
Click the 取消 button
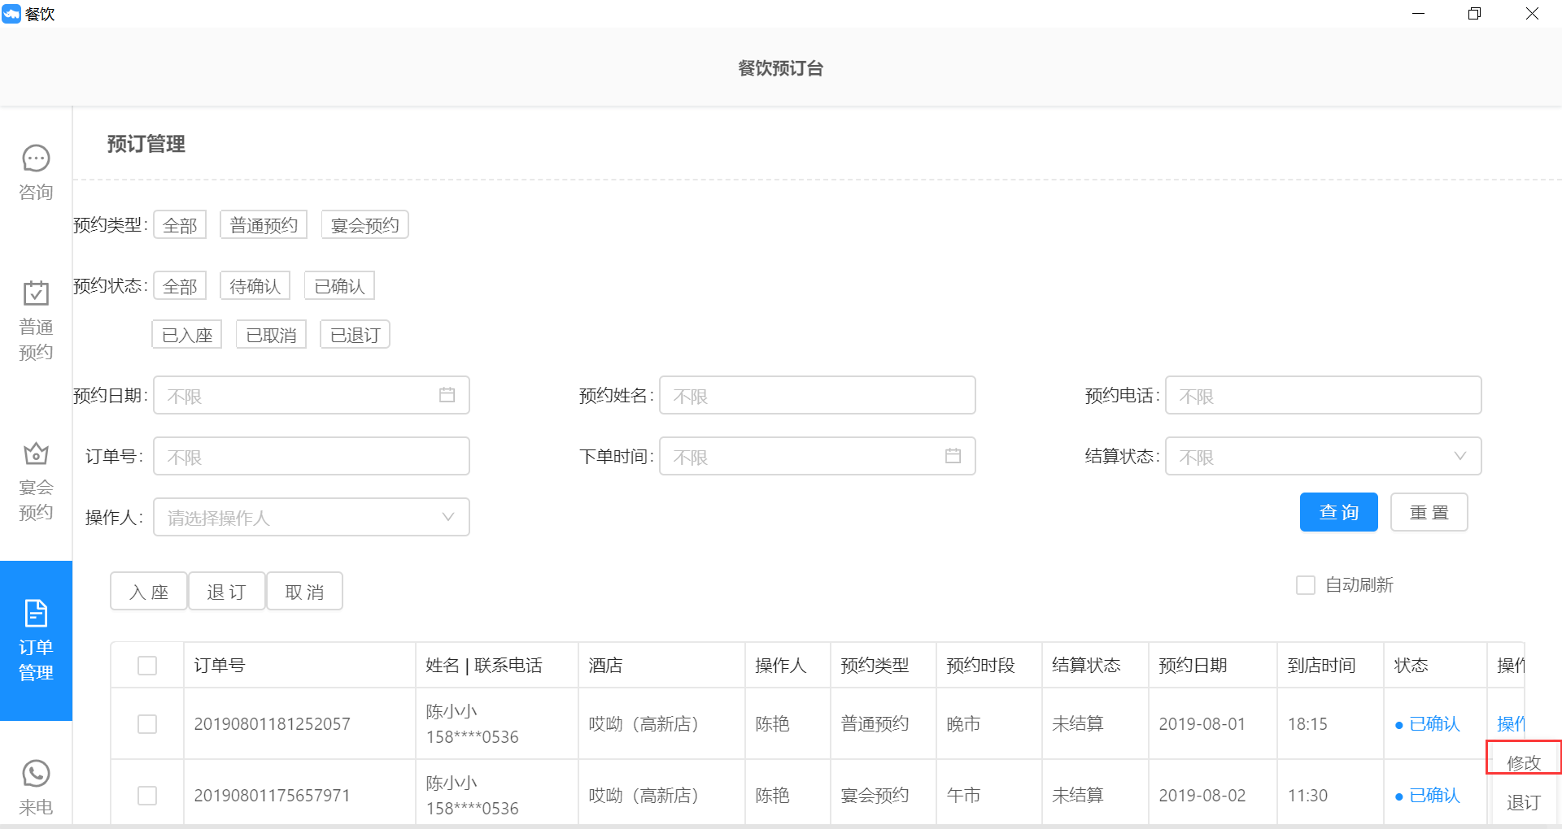304,592
